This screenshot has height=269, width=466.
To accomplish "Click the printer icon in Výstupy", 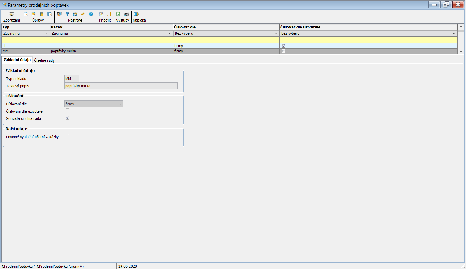I will coord(126,14).
